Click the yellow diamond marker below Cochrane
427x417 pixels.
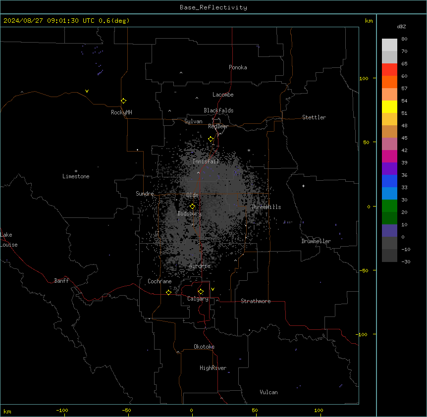(x=168, y=292)
